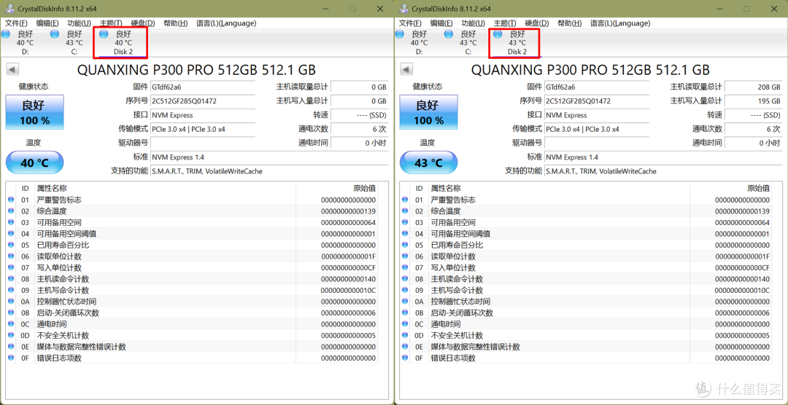Click orb beside 严重警告标志 in right window

[x=405, y=200]
